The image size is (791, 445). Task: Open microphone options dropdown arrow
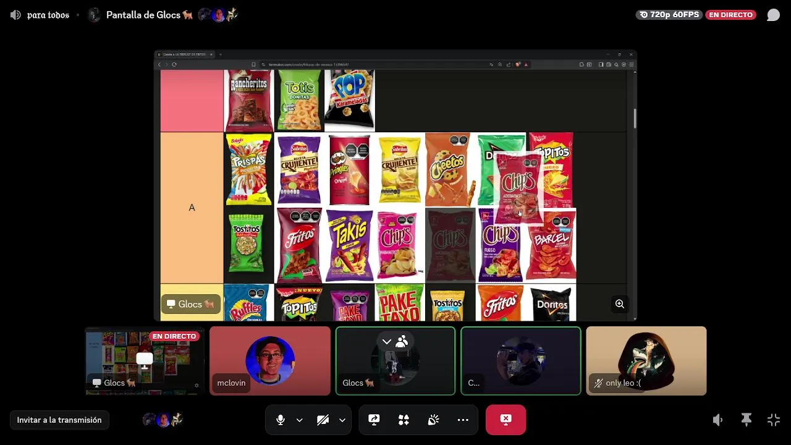[x=299, y=420]
